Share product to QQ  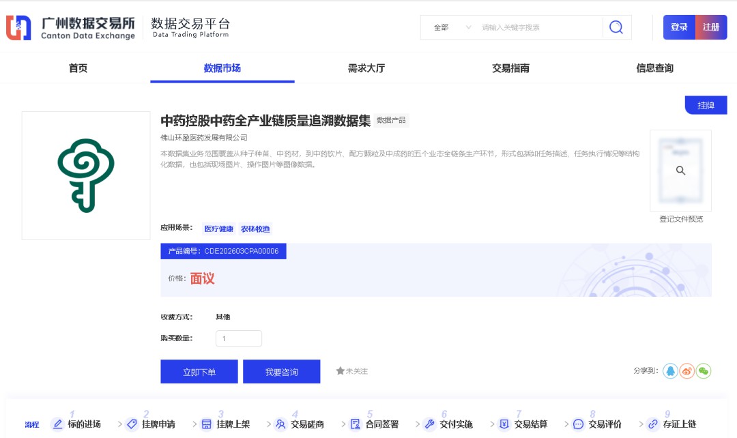(x=670, y=370)
